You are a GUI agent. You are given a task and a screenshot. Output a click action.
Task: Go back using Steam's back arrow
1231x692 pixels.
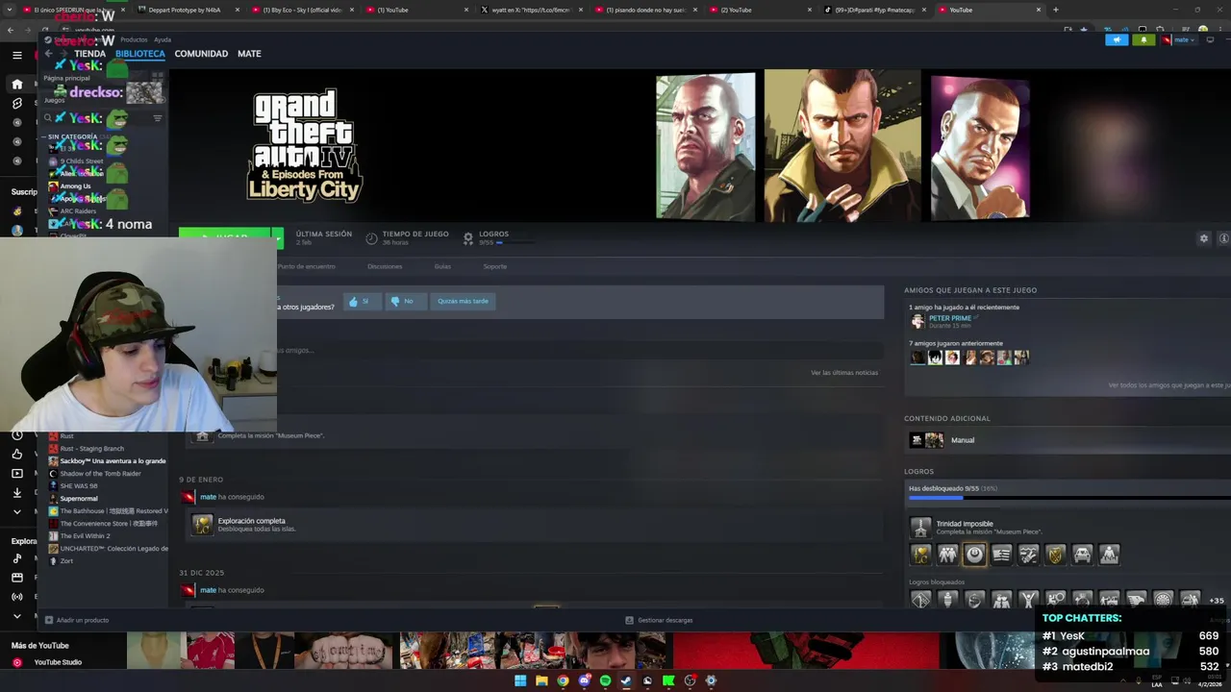click(x=49, y=54)
